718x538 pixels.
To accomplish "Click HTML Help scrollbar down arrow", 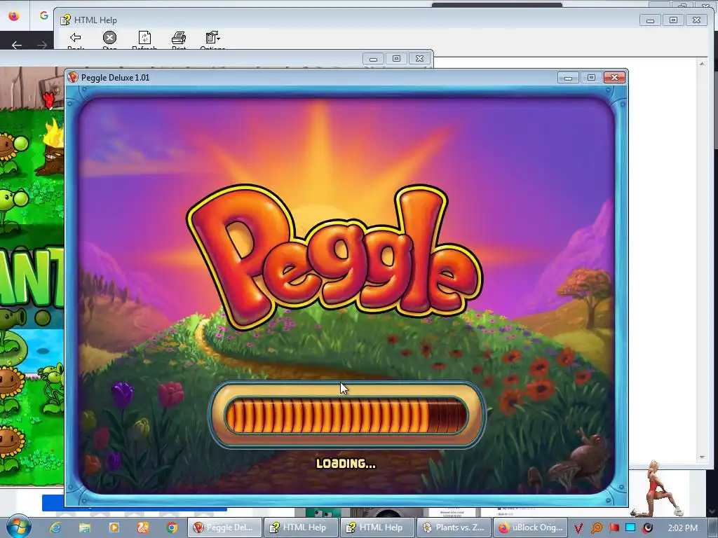I will coord(702,457).
